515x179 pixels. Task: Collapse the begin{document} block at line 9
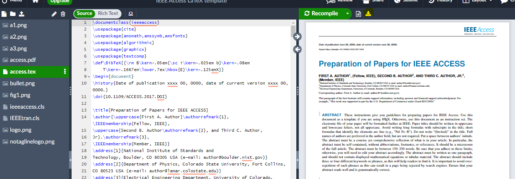[x=89, y=76]
